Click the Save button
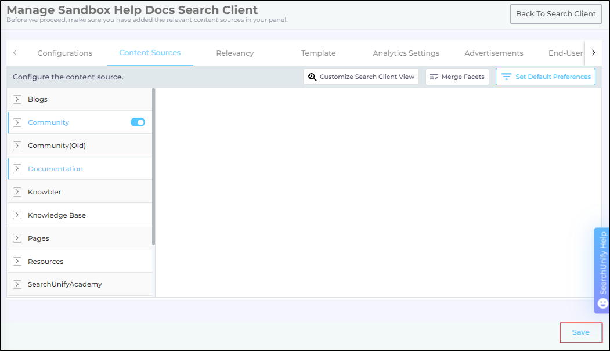The width and height of the screenshot is (610, 351). [580, 332]
